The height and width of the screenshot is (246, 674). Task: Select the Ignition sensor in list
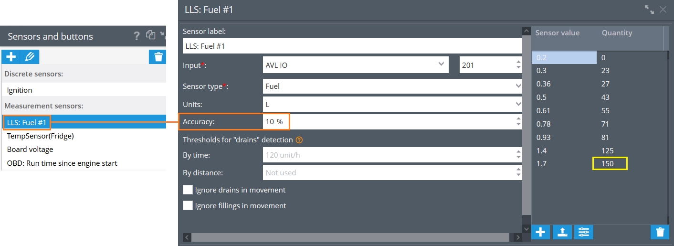tap(20, 90)
